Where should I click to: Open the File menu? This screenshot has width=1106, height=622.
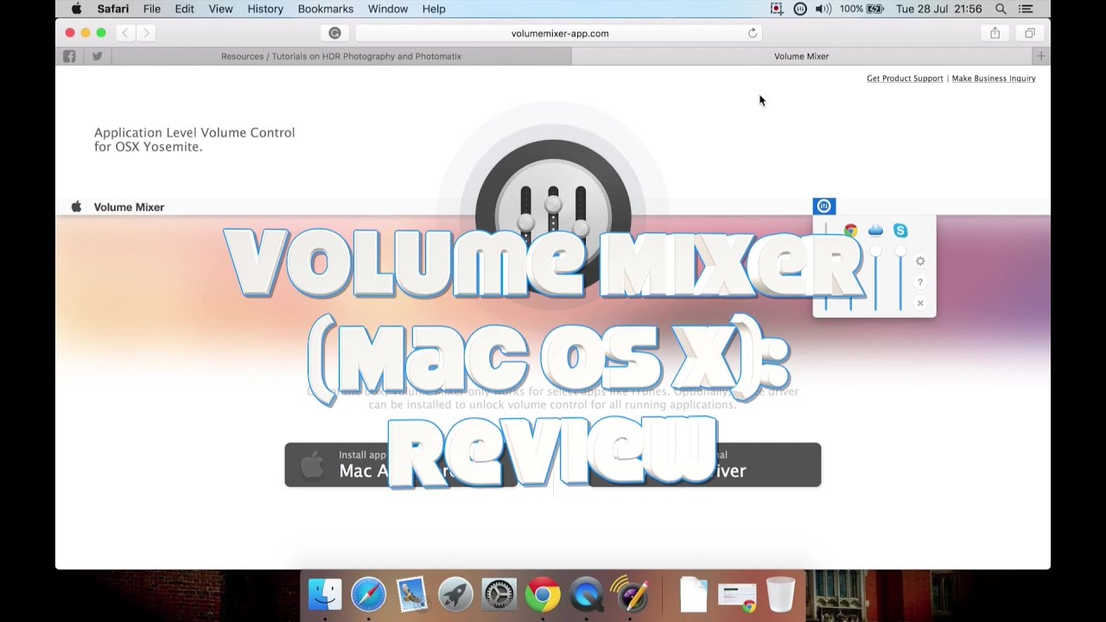(x=152, y=9)
